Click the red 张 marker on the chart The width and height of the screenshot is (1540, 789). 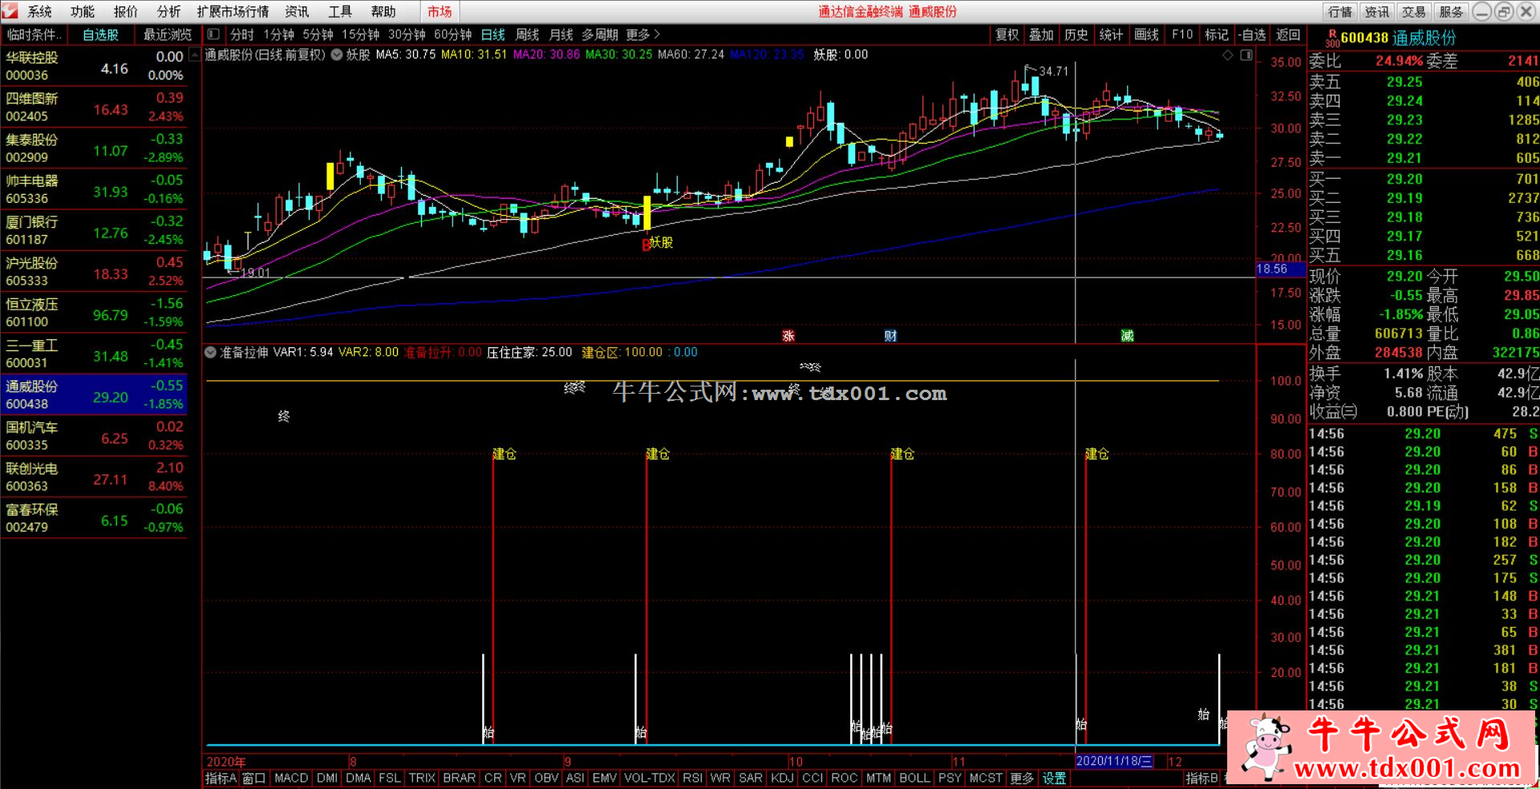(788, 336)
